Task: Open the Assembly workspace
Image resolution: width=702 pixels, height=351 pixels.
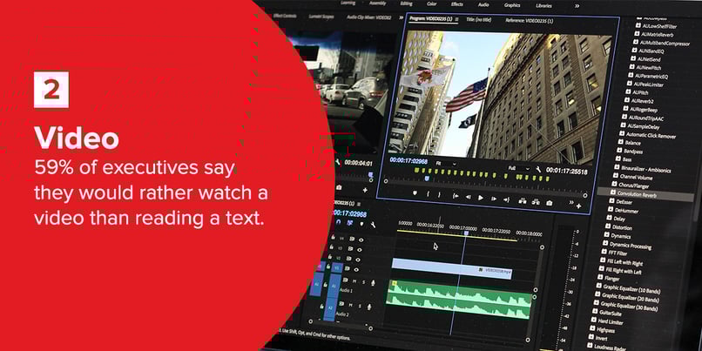Action: (x=377, y=3)
